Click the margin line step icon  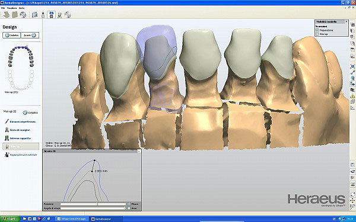point(7,130)
